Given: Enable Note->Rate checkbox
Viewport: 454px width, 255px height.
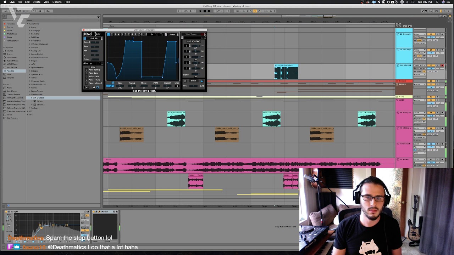Looking at the screenshot, I should tap(86, 80).
